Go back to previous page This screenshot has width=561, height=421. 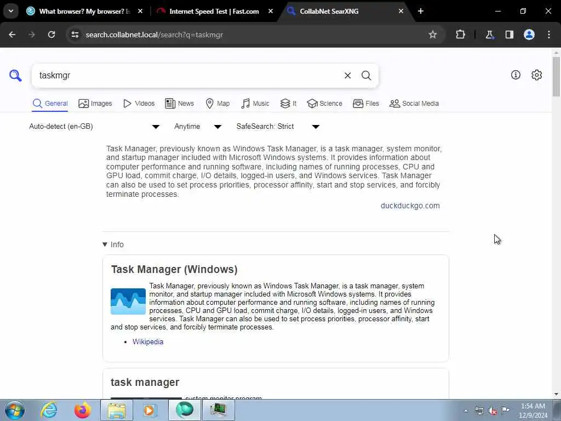click(x=12, y=35)
